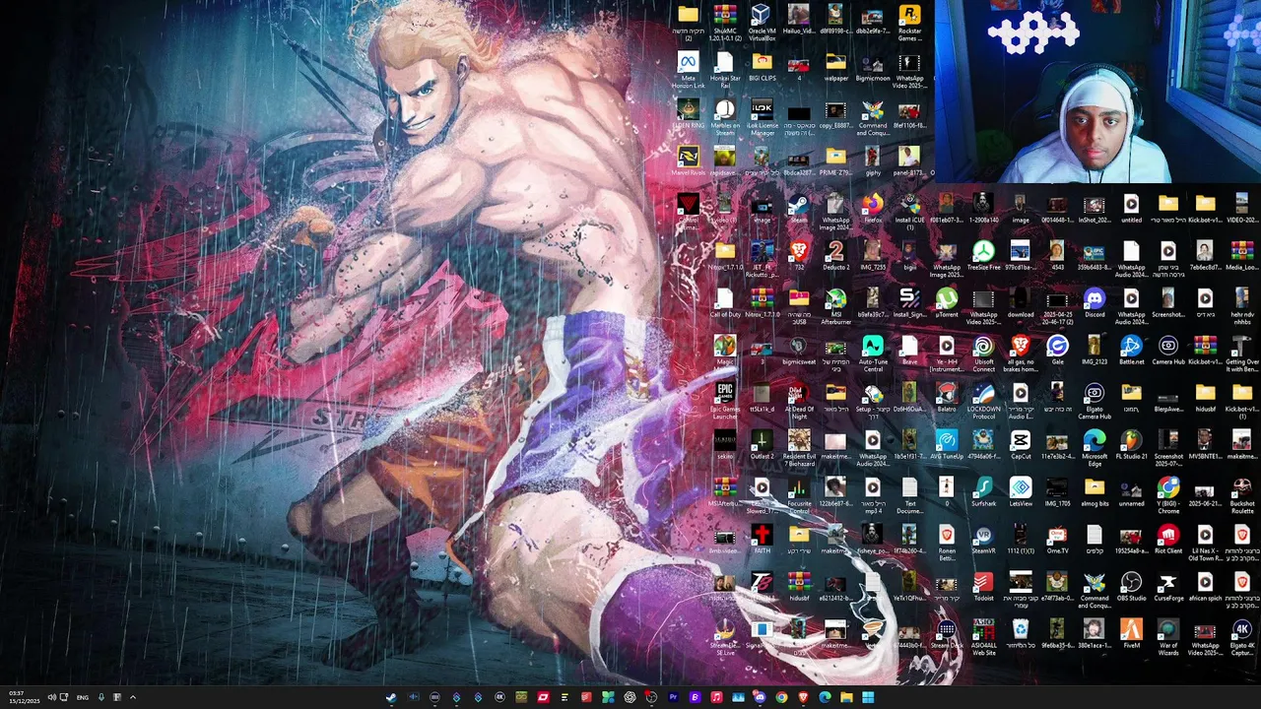Open the FAITH game icon

pos(762,540)
